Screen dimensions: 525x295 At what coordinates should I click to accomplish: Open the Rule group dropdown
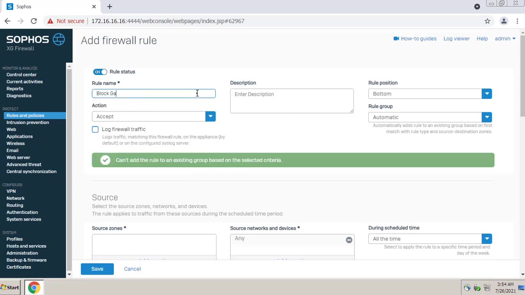(430, 117)
